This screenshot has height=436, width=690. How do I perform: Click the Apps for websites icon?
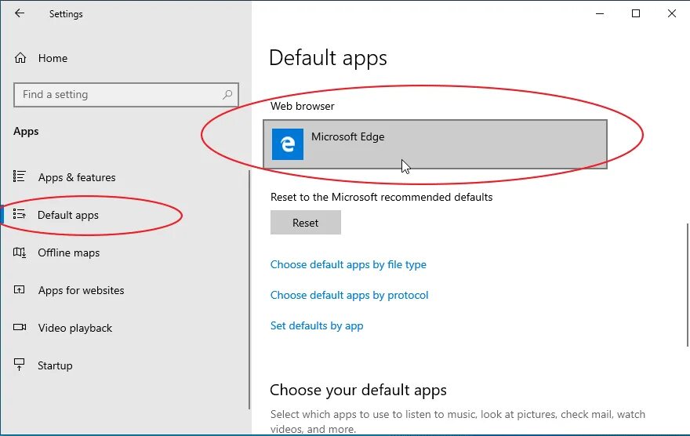pyautogui.click(x=20, y=290)
